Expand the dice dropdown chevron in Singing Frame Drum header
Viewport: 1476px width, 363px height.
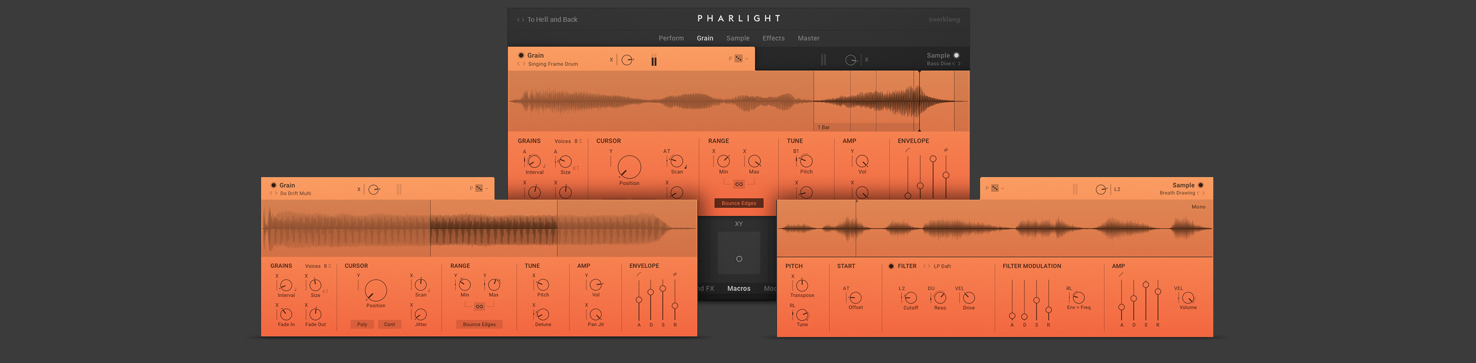747,59
